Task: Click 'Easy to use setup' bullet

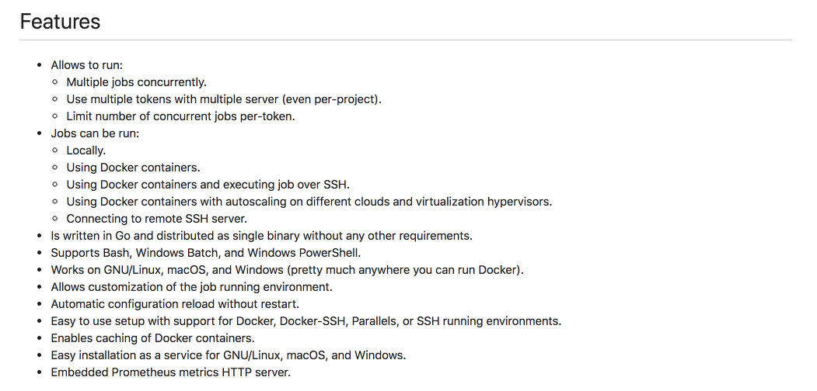Action: (x=306, y=321)
